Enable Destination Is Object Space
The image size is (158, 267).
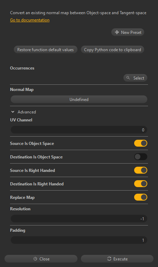point(141,157)
